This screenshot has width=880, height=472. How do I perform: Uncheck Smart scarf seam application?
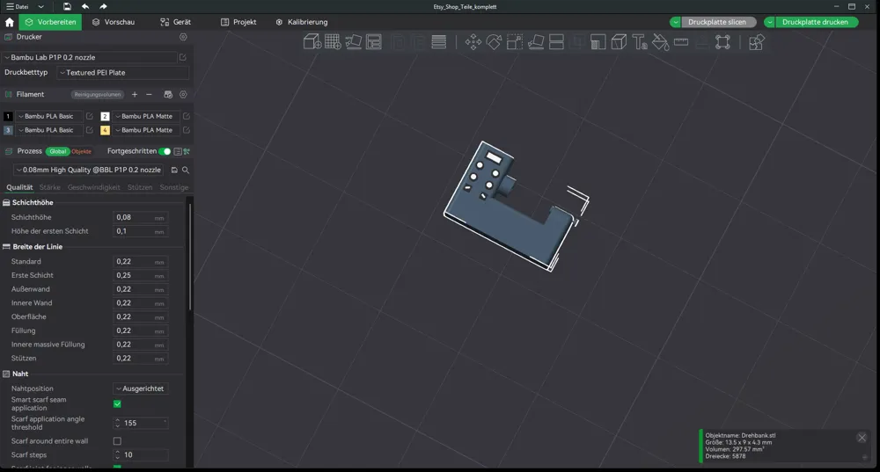point(117,403)
